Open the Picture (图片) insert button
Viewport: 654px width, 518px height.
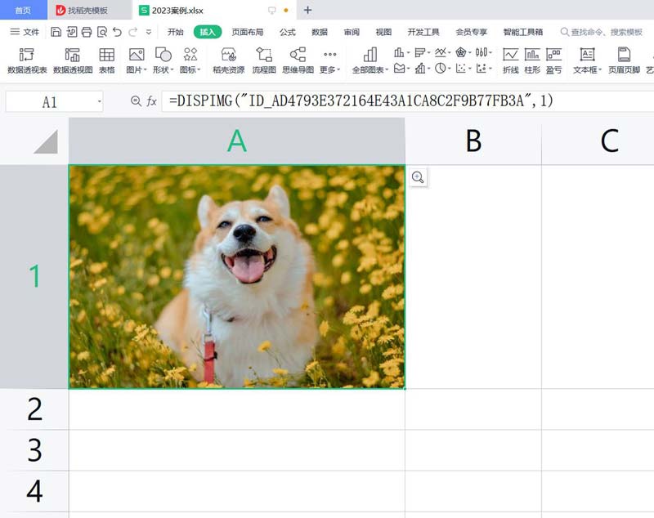[x=137, y=60]
